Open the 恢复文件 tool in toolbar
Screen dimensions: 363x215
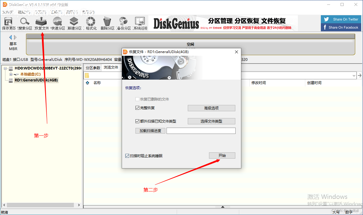41,24
